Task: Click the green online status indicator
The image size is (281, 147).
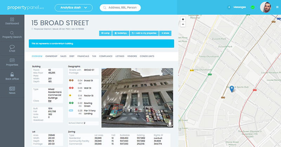Action: click(253, 7)
